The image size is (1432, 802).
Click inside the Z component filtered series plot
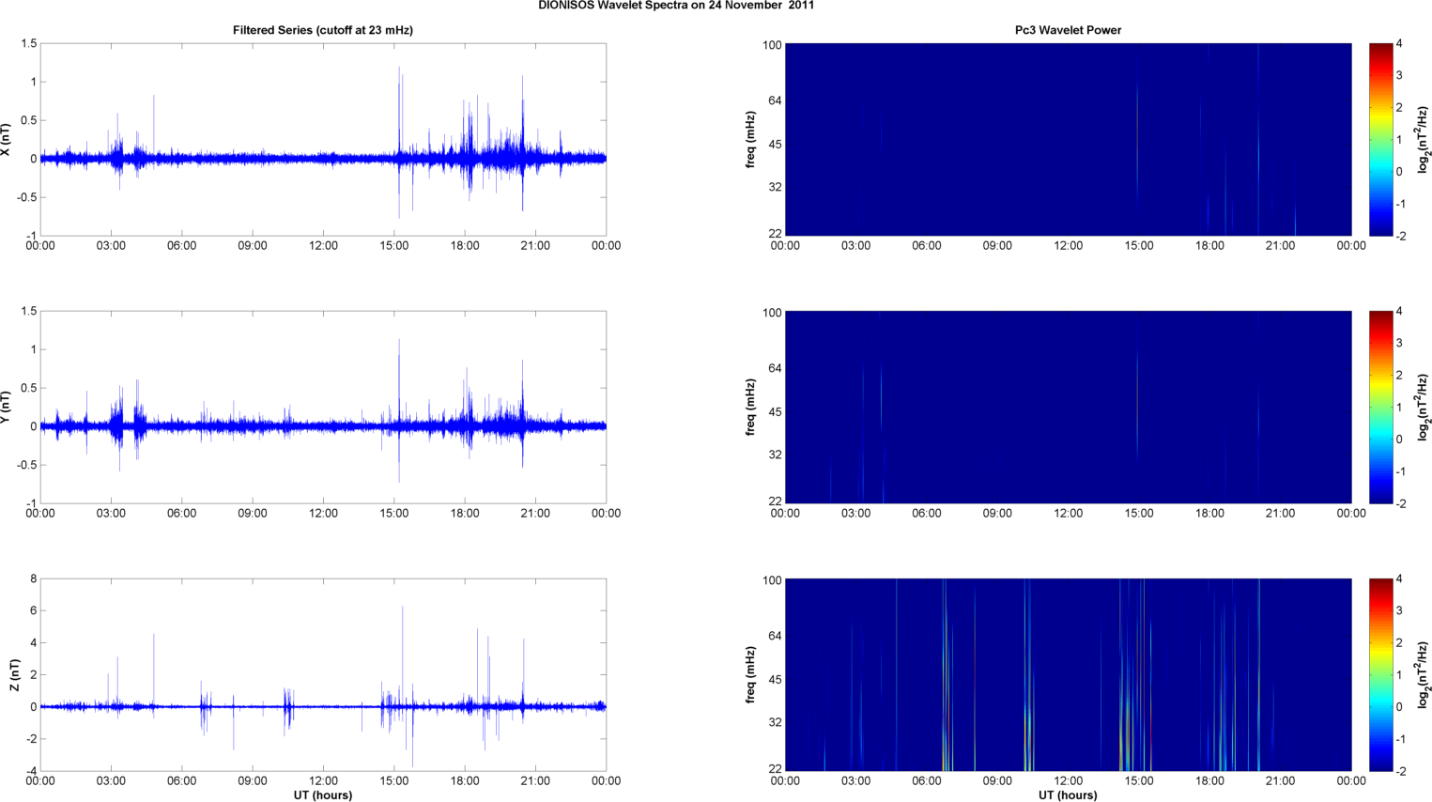click(323, 675)
